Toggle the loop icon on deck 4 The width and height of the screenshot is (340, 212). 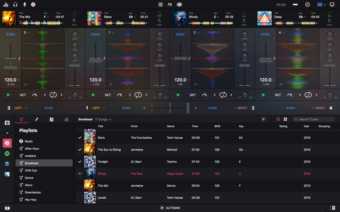tap(308, 95)
